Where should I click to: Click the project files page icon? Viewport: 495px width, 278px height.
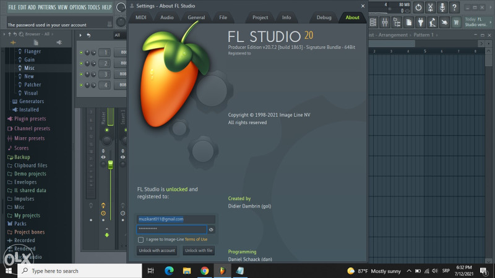[x=409, y=22]
